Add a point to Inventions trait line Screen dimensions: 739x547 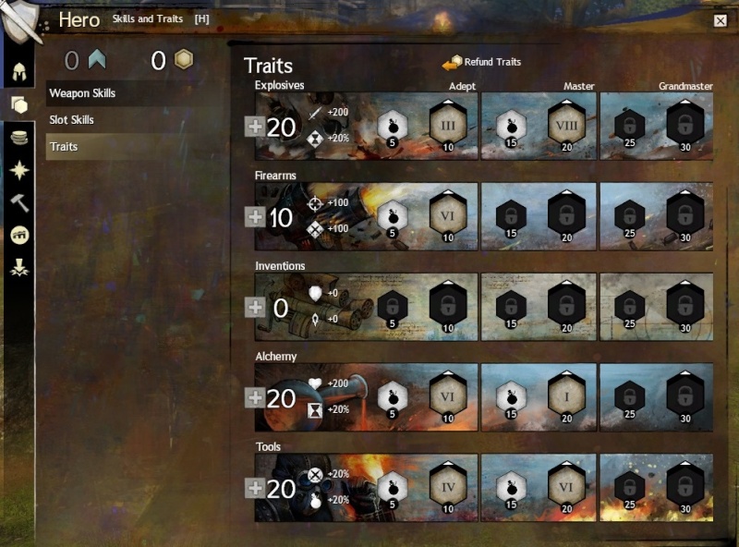pyautogui.click(x=255, y=308)
